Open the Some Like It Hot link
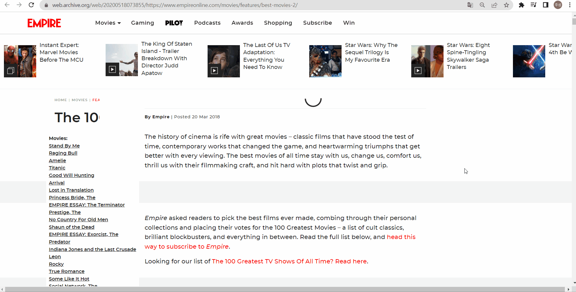The image size is (576, 292). coord(69,279)
